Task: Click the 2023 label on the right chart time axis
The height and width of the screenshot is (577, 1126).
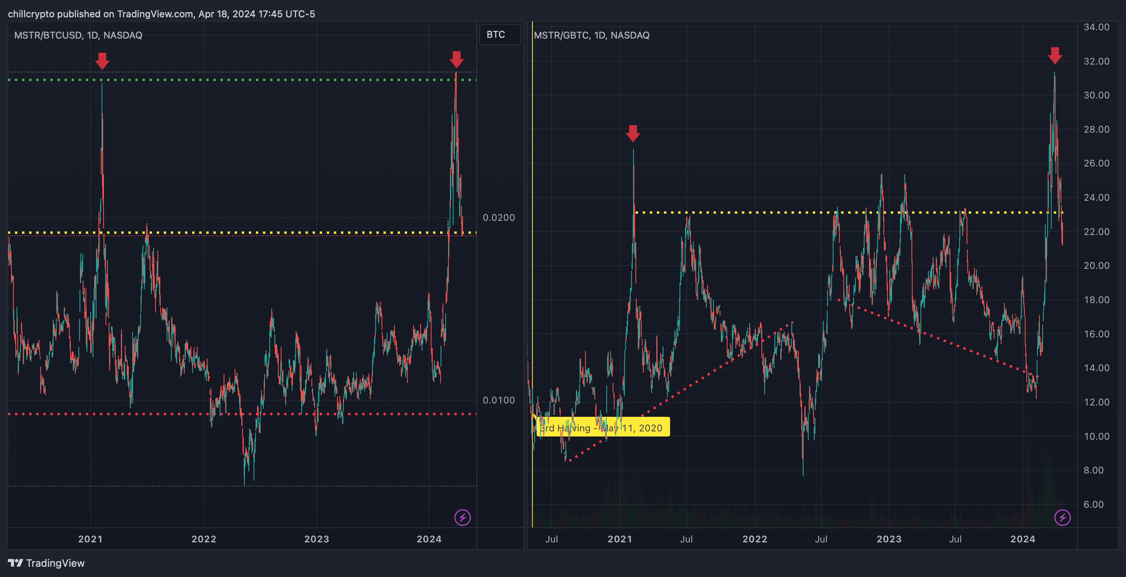Action: 889,539
